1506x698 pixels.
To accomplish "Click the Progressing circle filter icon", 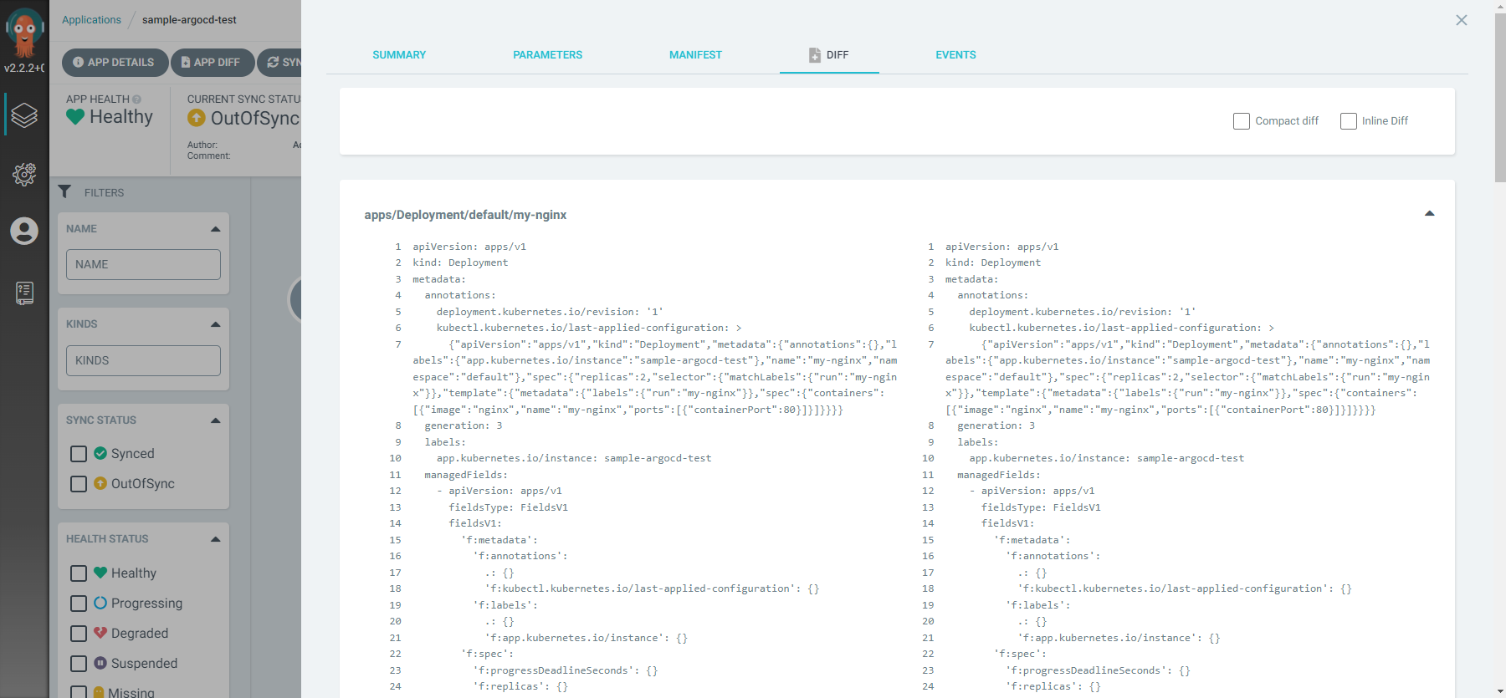I will pos(100,603).
